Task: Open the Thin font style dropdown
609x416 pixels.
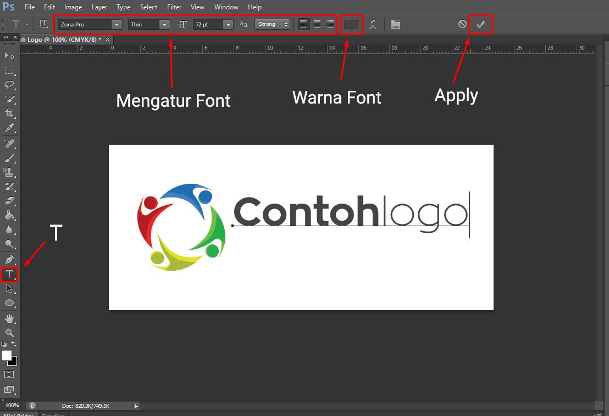Action: pos(164,24)
